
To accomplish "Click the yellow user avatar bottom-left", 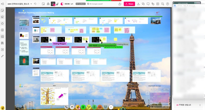I will (x=2, y=108).
